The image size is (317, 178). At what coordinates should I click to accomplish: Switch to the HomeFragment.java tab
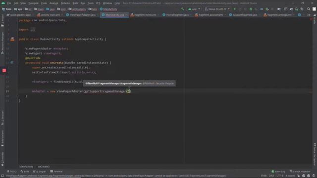click(x=176, y=15)
